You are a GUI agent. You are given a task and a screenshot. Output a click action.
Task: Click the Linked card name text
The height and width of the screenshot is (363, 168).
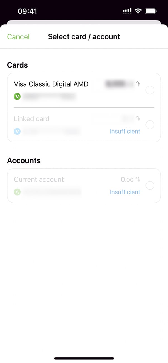31,119
